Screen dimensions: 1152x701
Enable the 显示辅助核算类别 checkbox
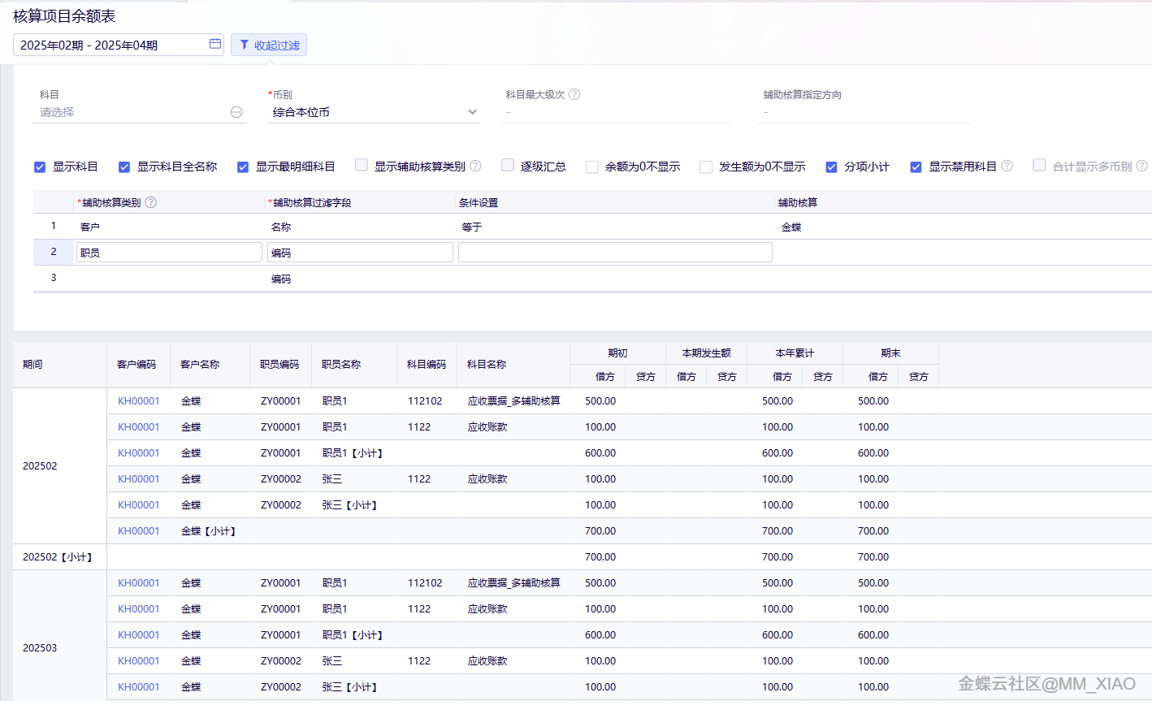click(362, 165)
